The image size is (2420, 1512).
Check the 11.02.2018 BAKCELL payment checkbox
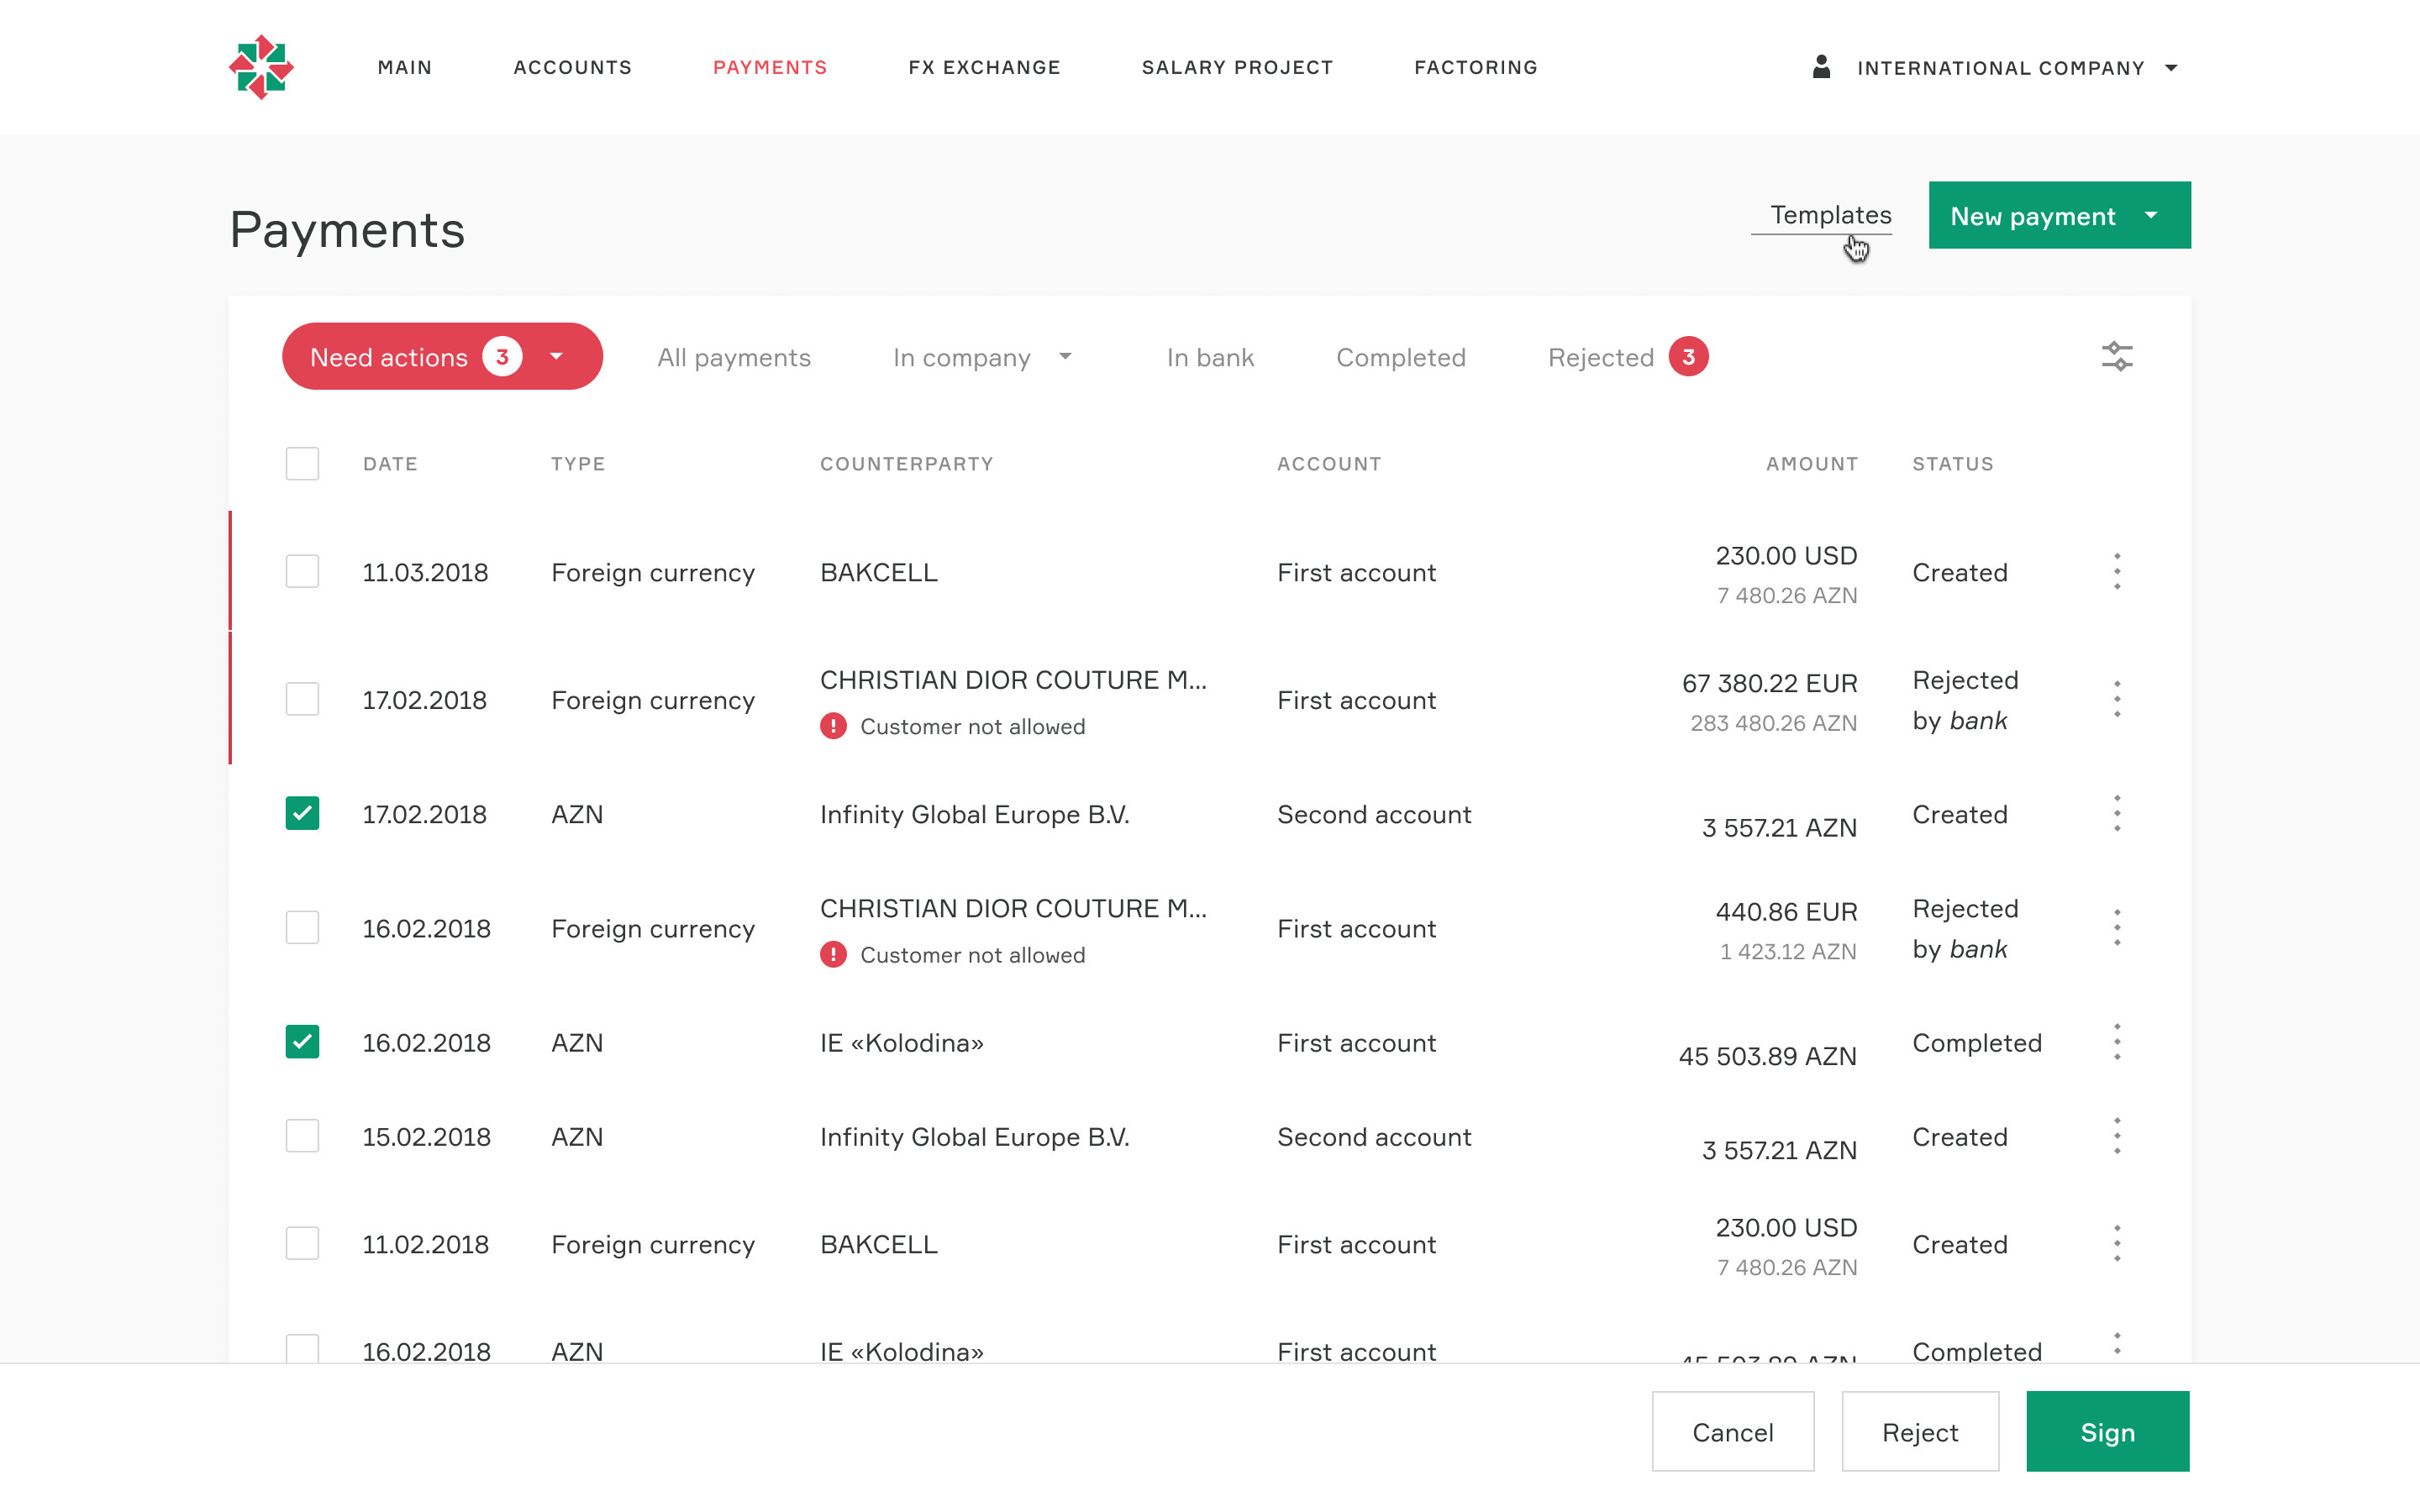tap(302, 1243)
